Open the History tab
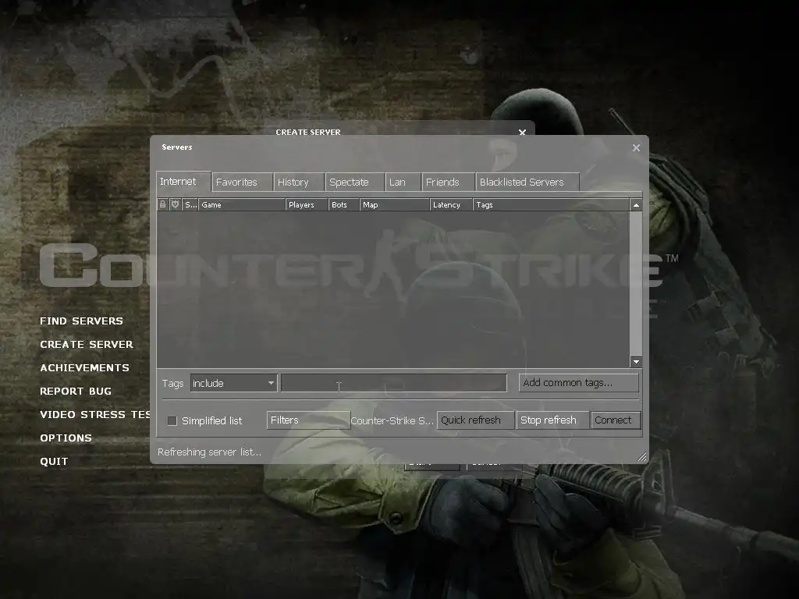 click(299, 183)
